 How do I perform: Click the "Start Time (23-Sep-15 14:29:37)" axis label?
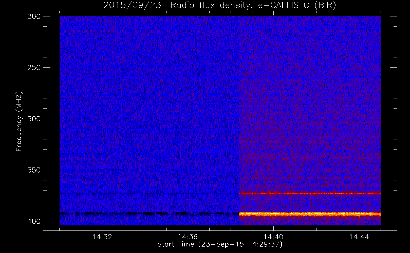point(220,244)
